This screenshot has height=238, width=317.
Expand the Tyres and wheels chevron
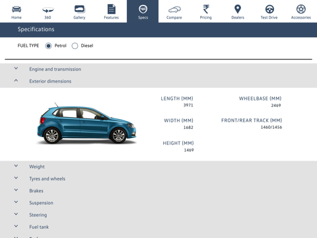[16, 178]
